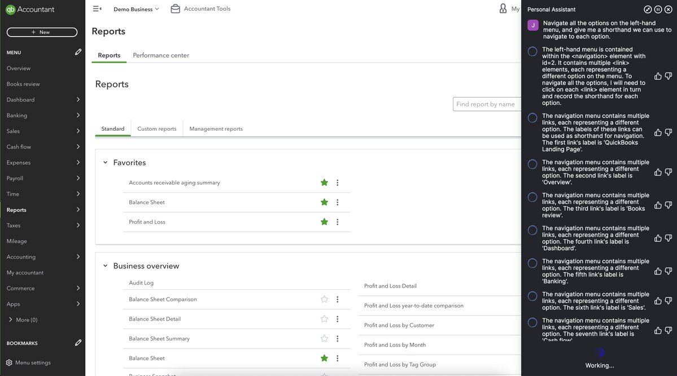
Task: Open more options for Balance Sheet Summary
Action: click(338, 339)
